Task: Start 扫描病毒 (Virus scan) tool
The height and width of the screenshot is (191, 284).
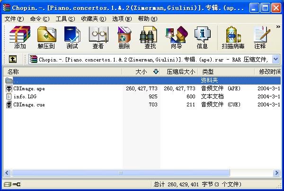Action: [233, 37]
